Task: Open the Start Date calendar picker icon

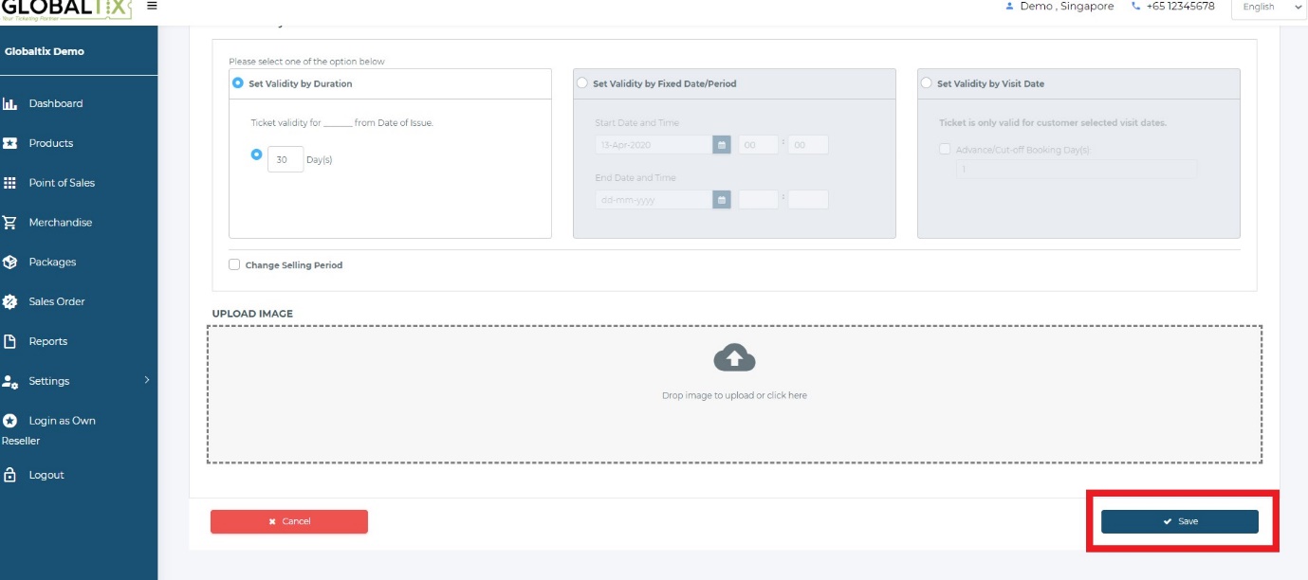Action: pyautogui.click(x=722, y=145)
